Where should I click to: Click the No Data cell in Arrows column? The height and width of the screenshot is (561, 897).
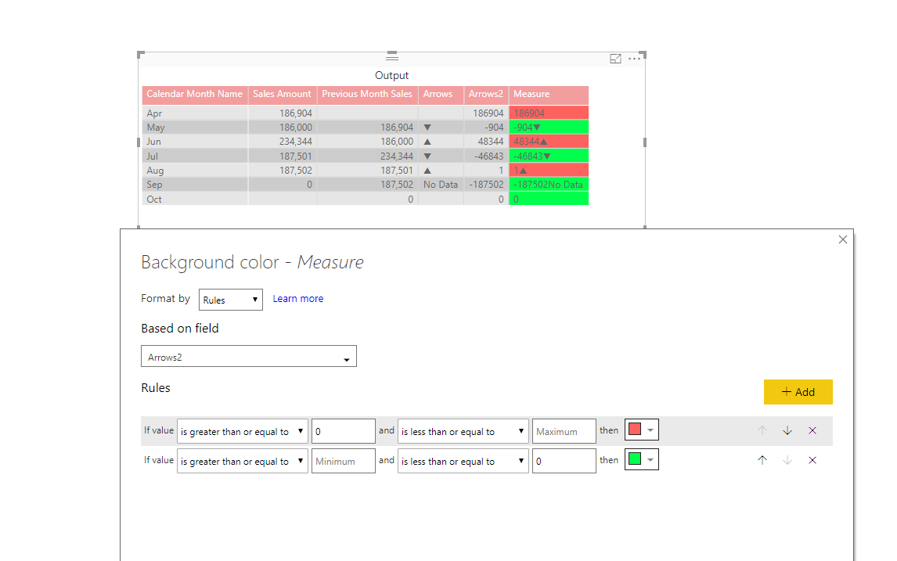pyautogui.click(x=441, y=185)
